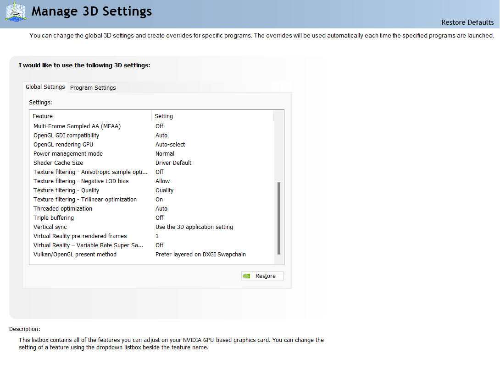
Task: Open the Texture filtering - Quality setting
Action: 165,190
